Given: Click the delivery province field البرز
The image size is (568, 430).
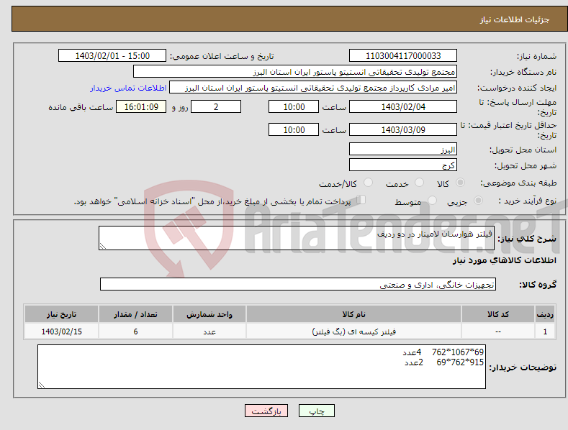Looking at the screenshot, I should point(403,149).
